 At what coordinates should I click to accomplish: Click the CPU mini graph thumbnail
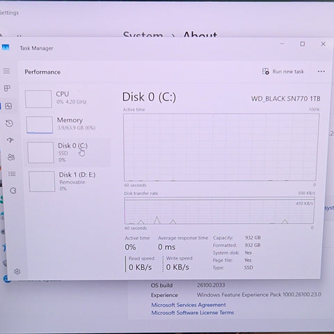(x=38, y=99)
